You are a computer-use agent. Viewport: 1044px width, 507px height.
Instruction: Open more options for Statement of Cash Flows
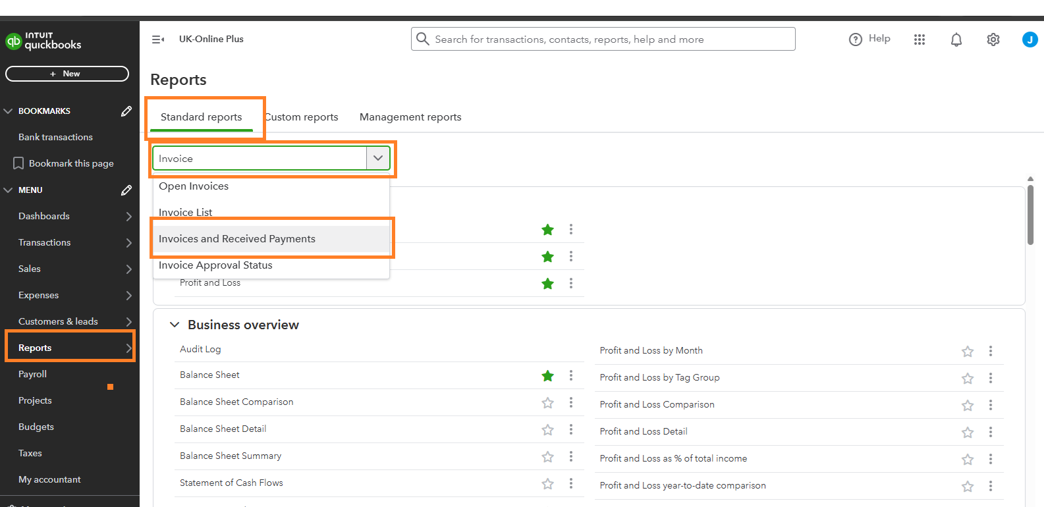(571, 483)
